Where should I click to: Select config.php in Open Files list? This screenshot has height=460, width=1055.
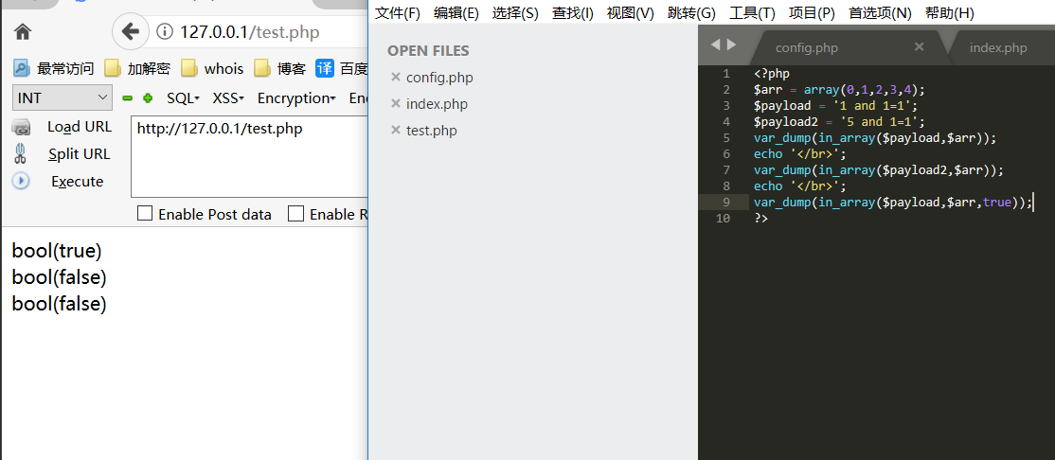(x=439, y=78)
